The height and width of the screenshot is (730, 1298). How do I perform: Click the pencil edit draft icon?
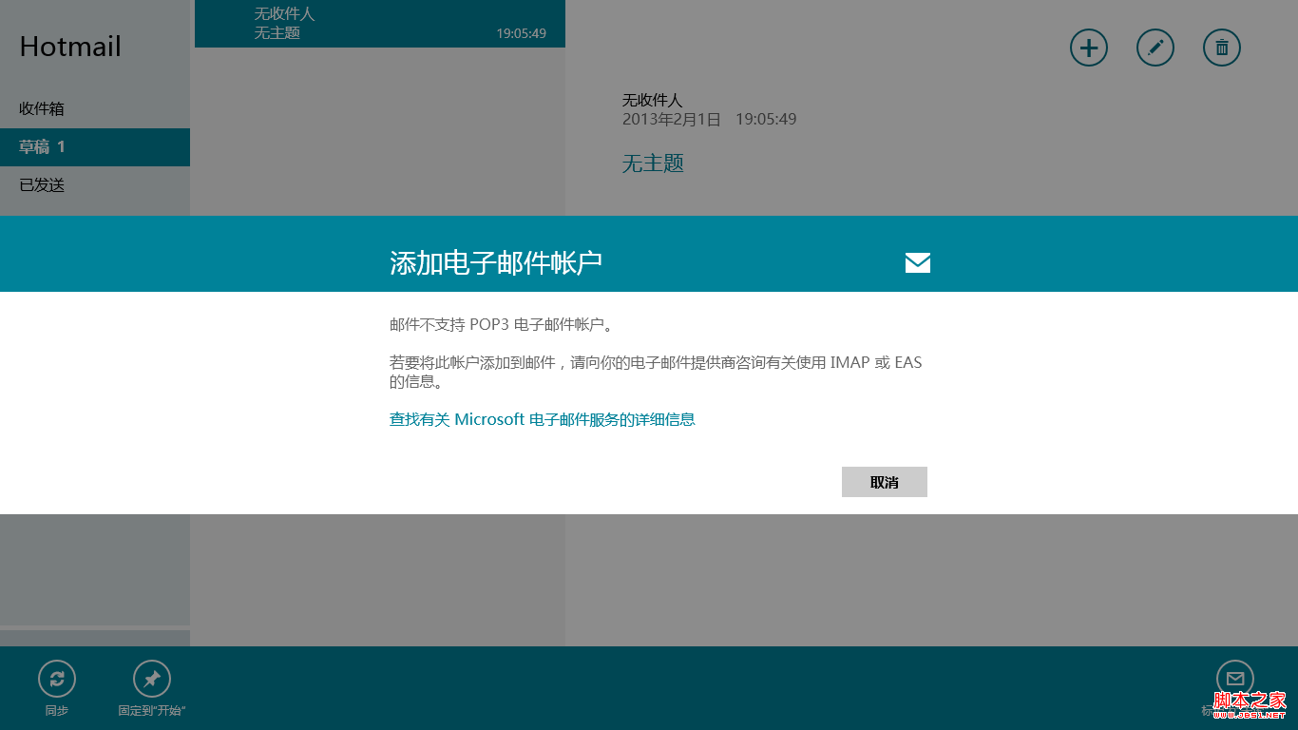1155,48
